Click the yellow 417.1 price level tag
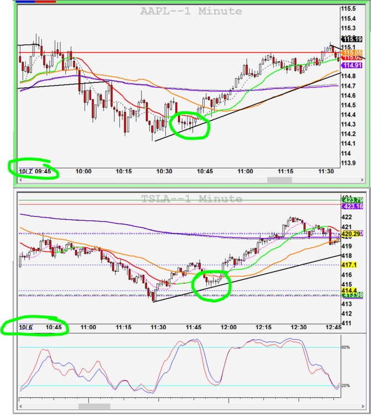The image size is (371, 415). click(x=351, y=265)
